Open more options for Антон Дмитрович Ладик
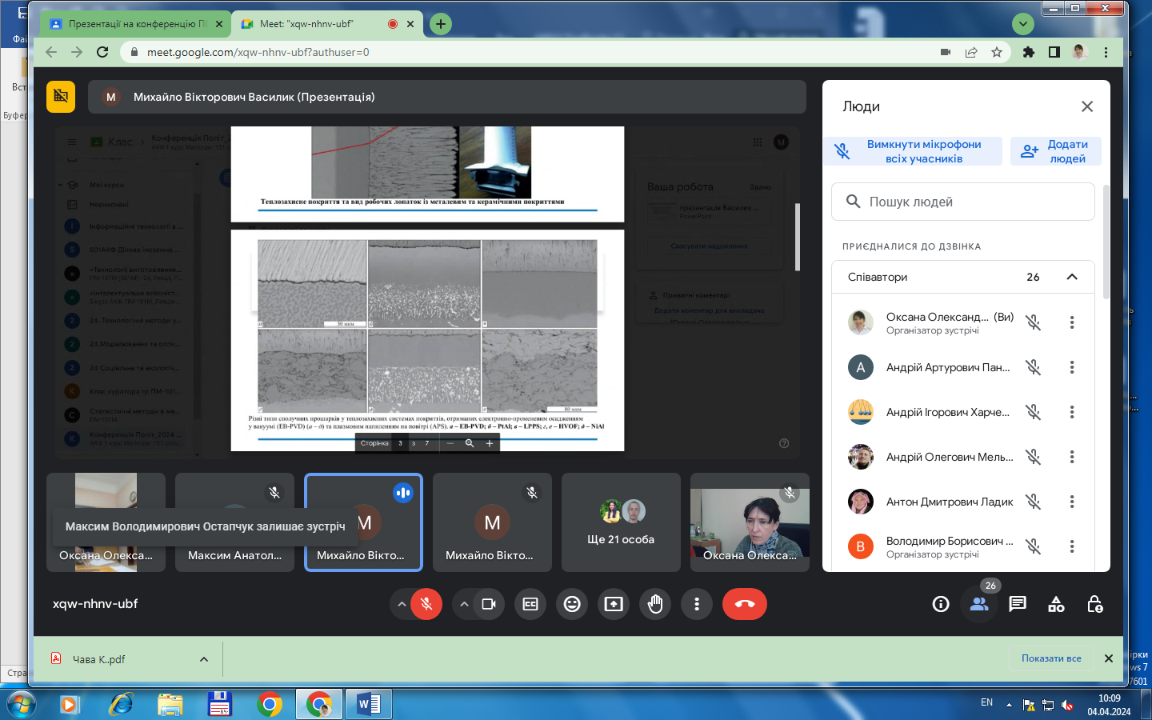 (x=1072, y=502)
